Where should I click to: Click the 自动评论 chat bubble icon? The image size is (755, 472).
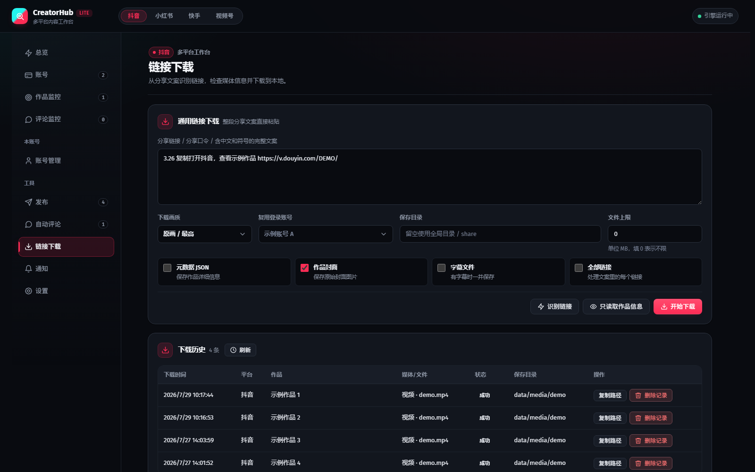[28, 225]
